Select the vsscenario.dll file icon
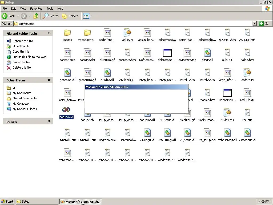The width and height of the screenshot is (273, 205). coord(247,133)
